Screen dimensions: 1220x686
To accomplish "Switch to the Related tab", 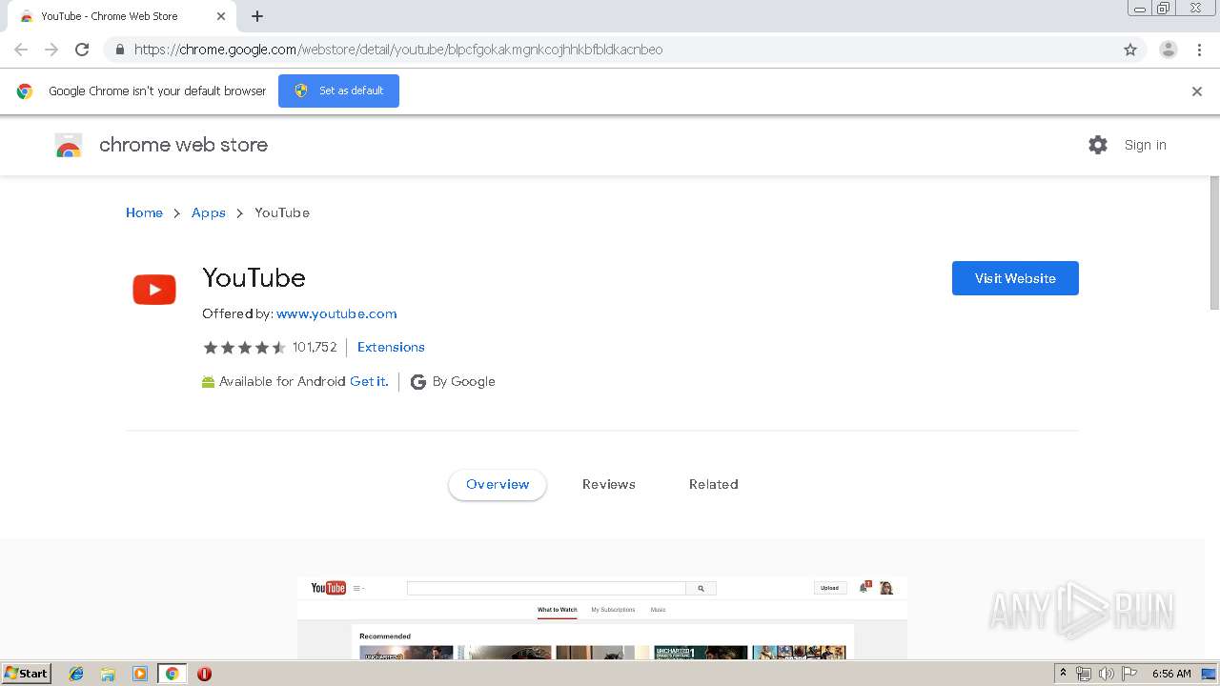I will coord(714,485).
